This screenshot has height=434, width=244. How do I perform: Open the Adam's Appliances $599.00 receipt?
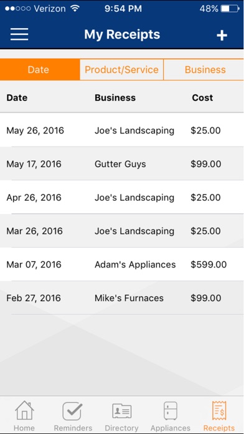tap(122, 264)
